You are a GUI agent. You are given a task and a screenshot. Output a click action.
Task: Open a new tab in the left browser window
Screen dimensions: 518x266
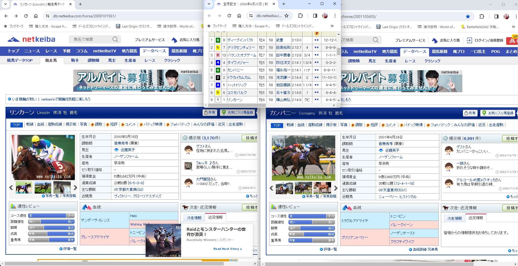[x=80, y=4]
